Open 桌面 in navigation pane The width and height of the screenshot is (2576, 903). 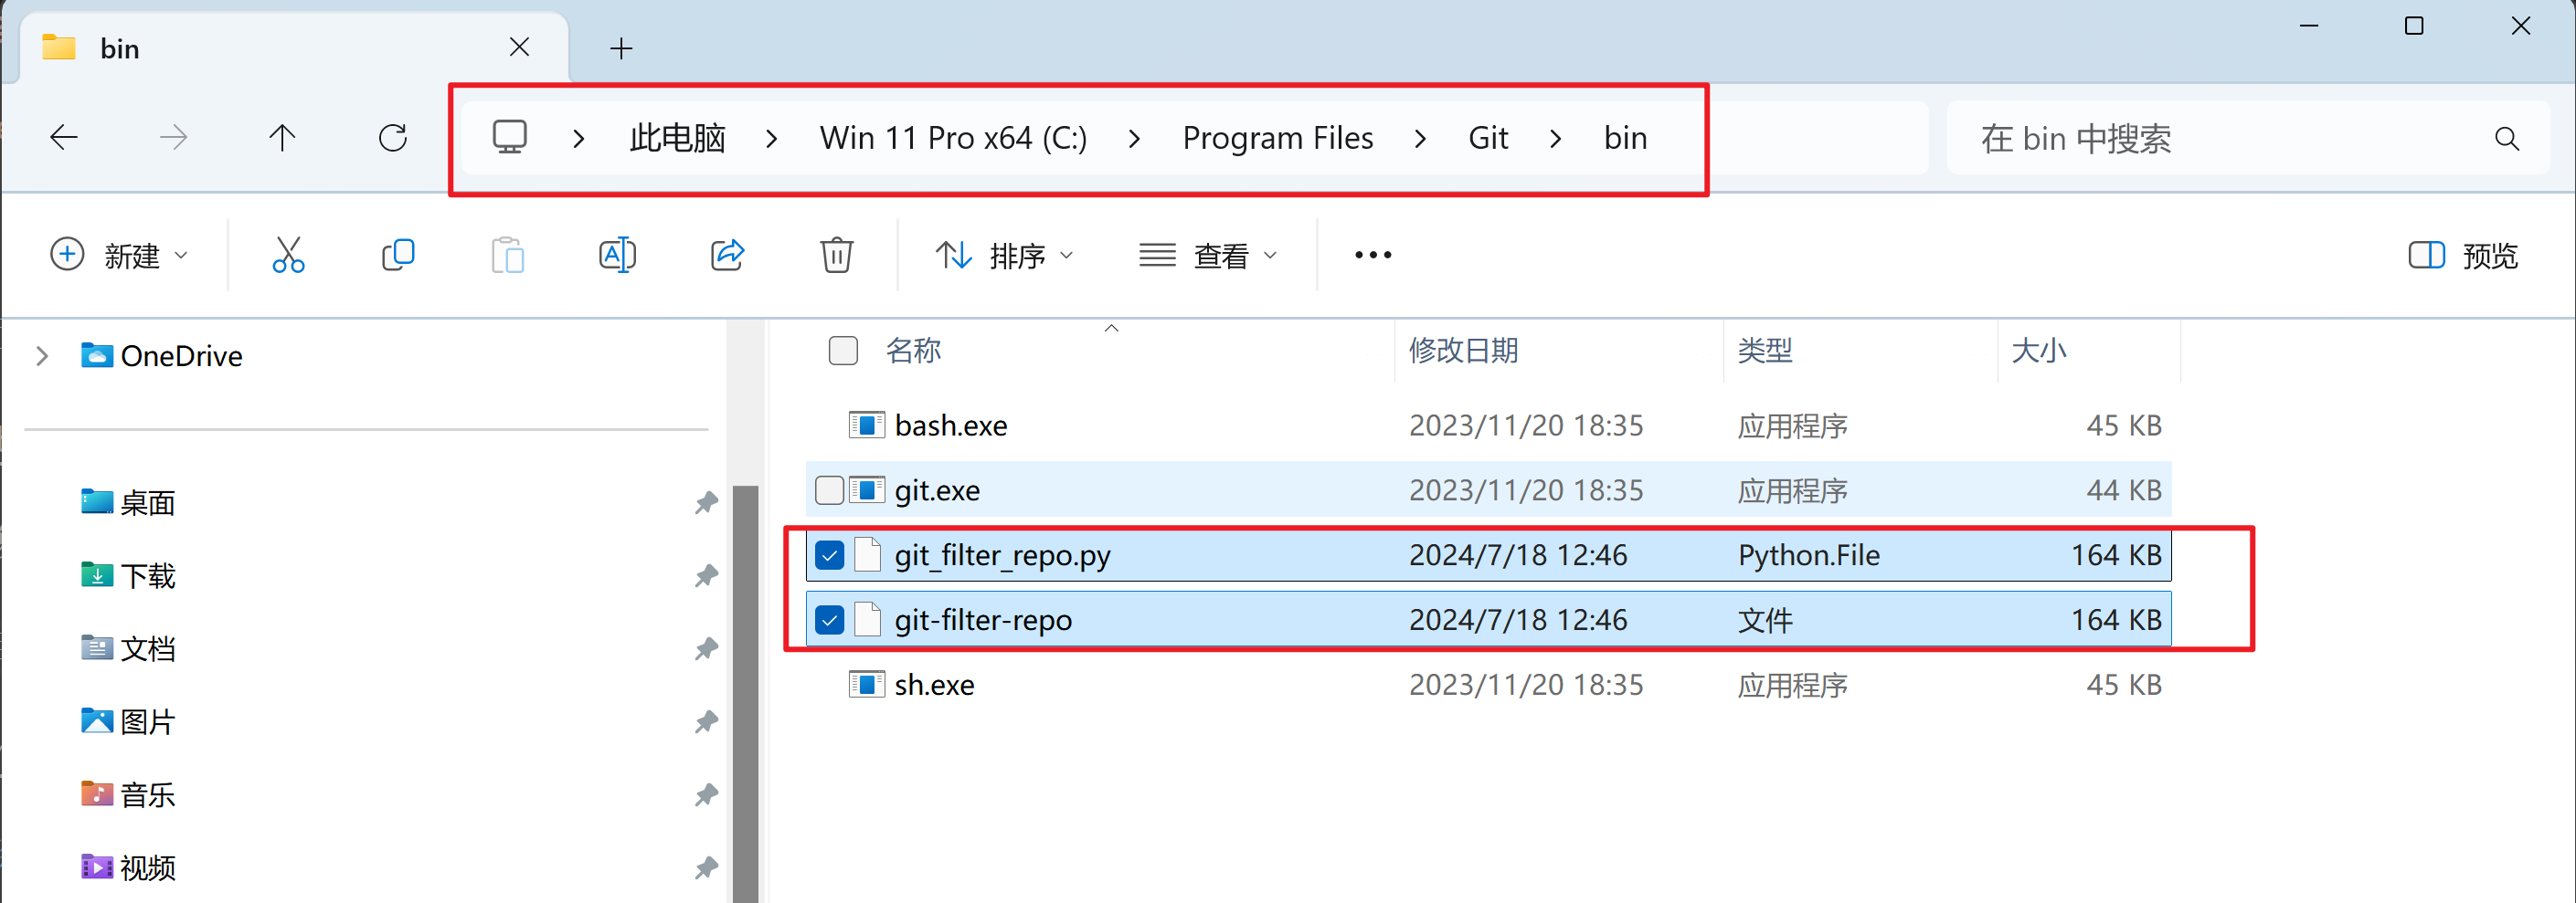point(128,502)
